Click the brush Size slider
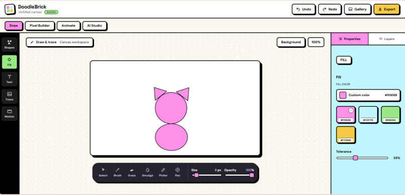Image resolution: width=405 pixels, height=195 pixels. (207, 175)
